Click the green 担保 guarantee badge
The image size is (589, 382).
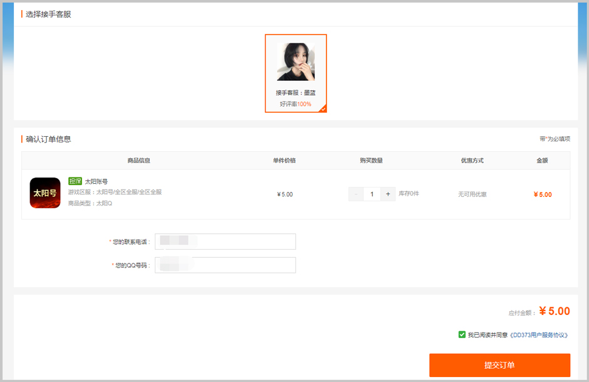click(x=75, y=181)
